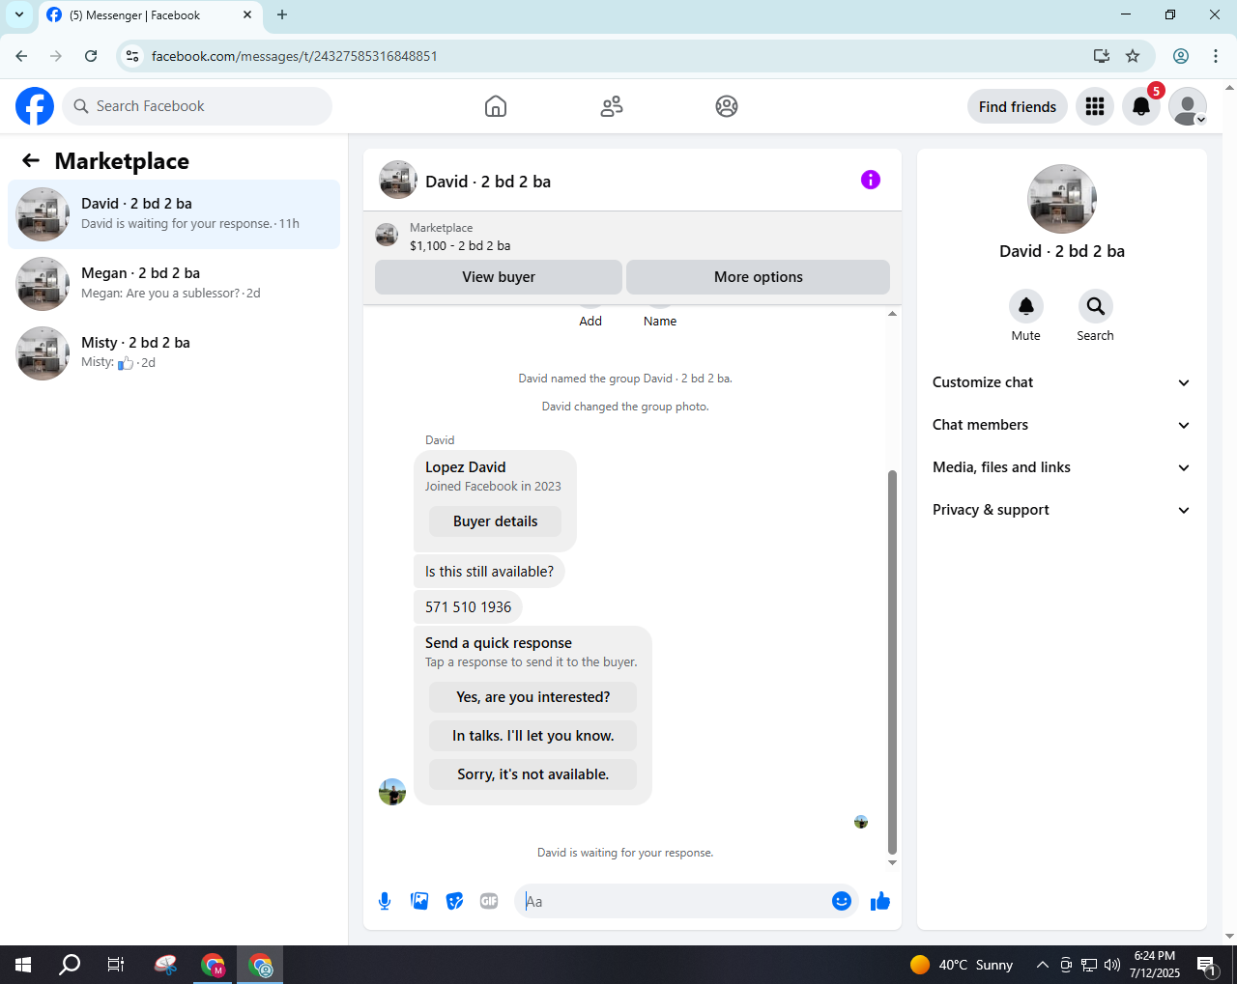Click David's sender avatar beside messages
This screenshot has width=1237, height=984.
(x=392, y=792)
